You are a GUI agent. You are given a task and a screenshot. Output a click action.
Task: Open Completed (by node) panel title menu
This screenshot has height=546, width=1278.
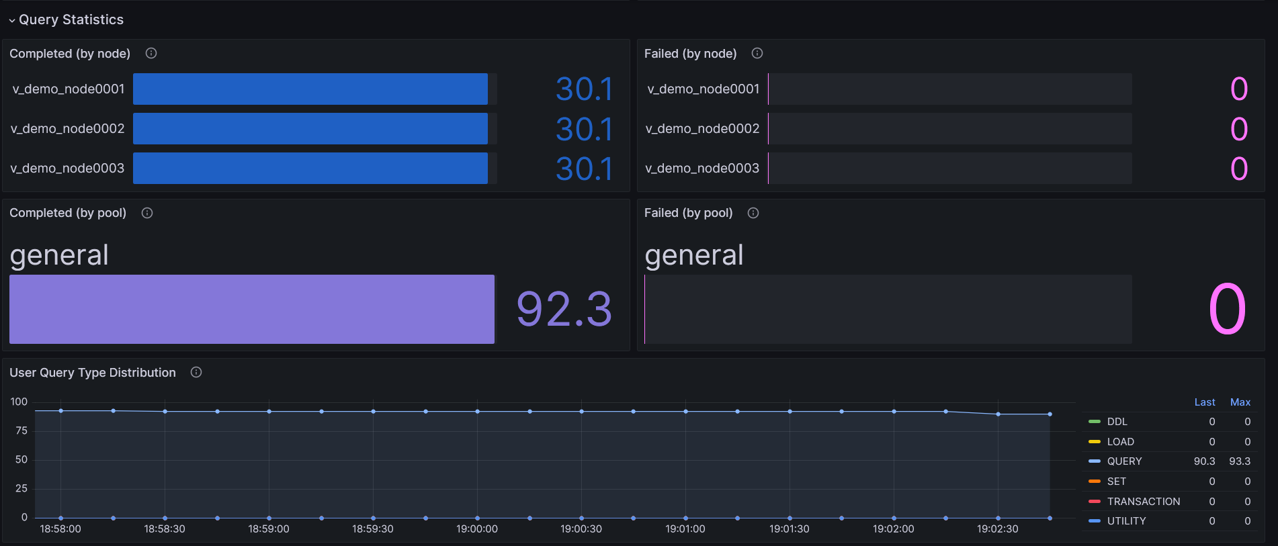pos(70,54)
